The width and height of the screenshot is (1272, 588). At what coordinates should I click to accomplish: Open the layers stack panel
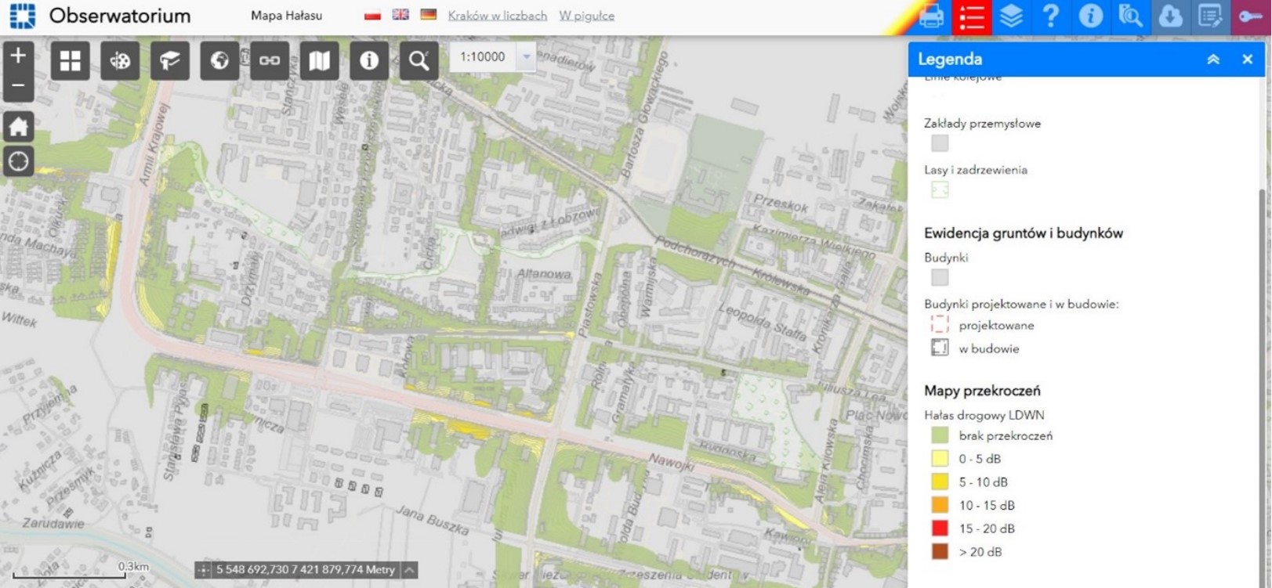tap(1011, 16)
